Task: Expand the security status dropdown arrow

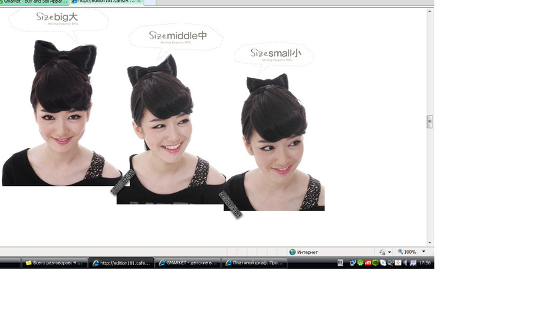Action: [390, 252]
